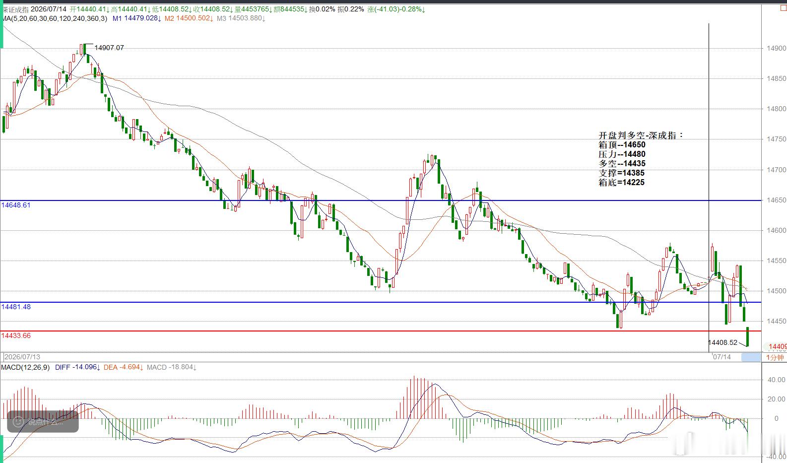
Task: Click the 箱底=14225 annotation line
Action: [x=622, y=183]
